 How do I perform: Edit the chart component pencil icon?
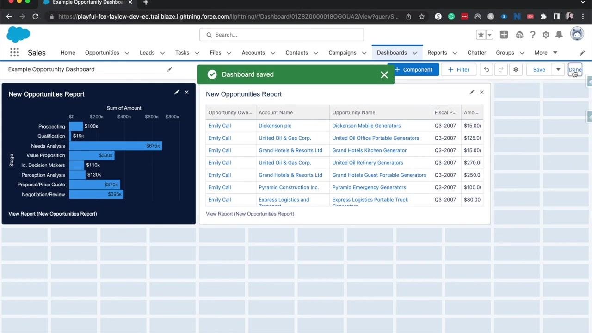pos(177,92)
